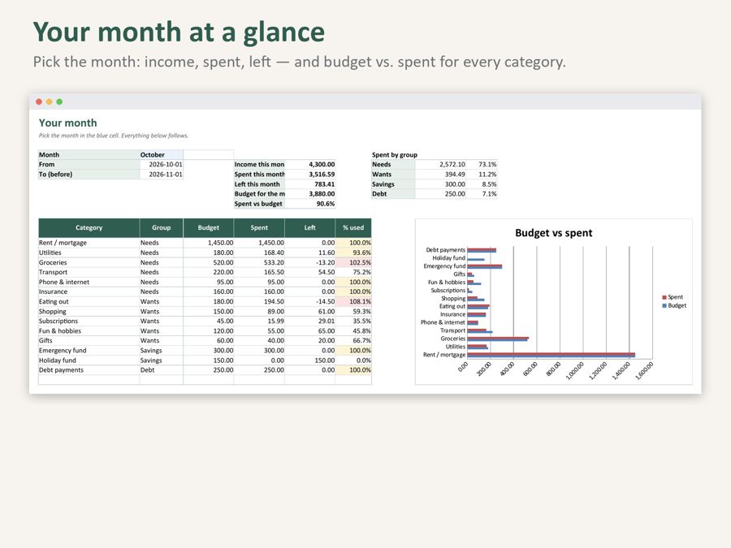Screen dimensions: 731x548
Task: Click the Left column header
Action: (310, 228)
